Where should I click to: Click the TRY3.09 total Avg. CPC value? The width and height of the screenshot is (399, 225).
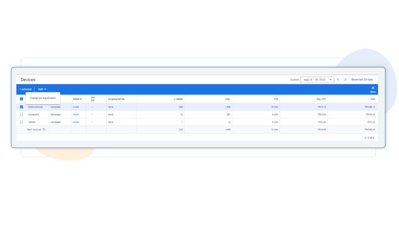pos(321,130)
